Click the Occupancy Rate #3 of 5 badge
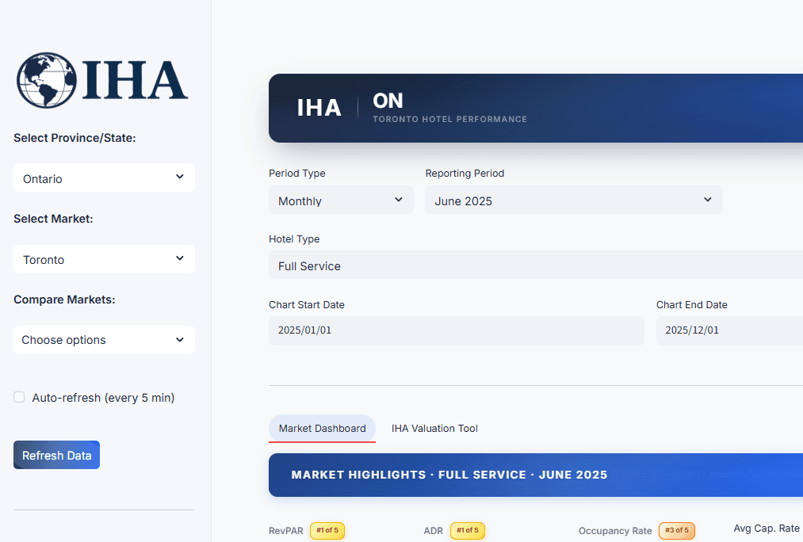 (x=676, y=530)
